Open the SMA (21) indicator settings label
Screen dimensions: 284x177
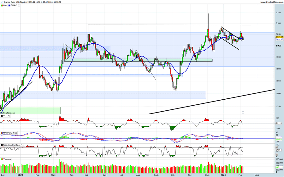(15, 5)
